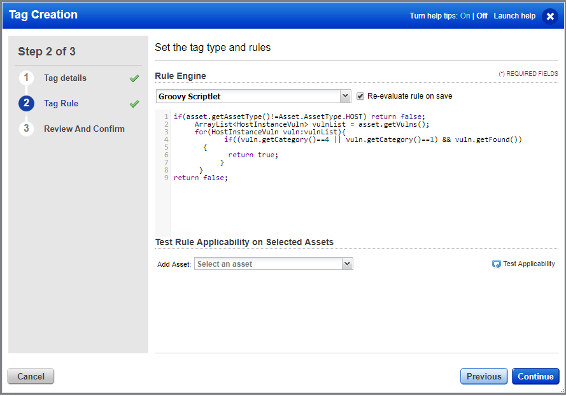Click the circular close icon on title bar
The width and height of the screenshot is (566, 396).
[x=550, y=16]
